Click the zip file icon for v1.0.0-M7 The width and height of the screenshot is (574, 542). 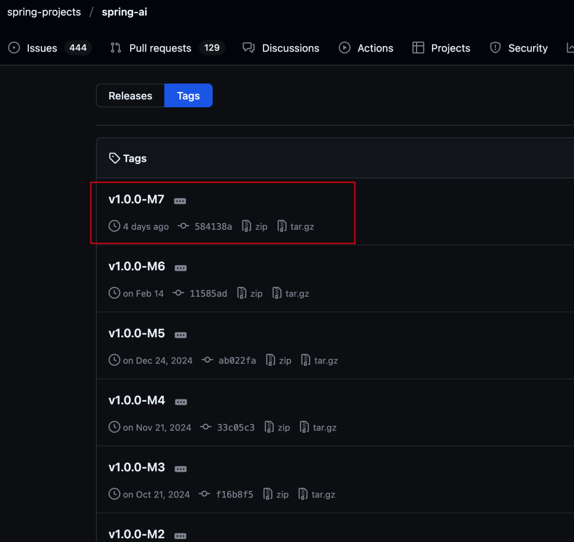point(247,226)
